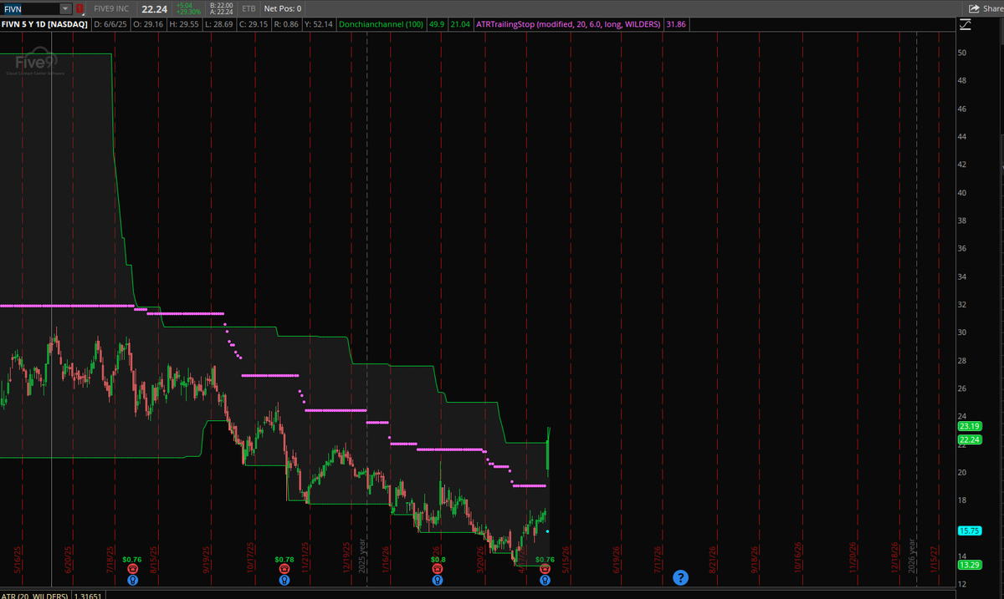The height and width of the screenshot is (599, 1004).
Task: Click the share arrow icon
Action: [974, 8]
